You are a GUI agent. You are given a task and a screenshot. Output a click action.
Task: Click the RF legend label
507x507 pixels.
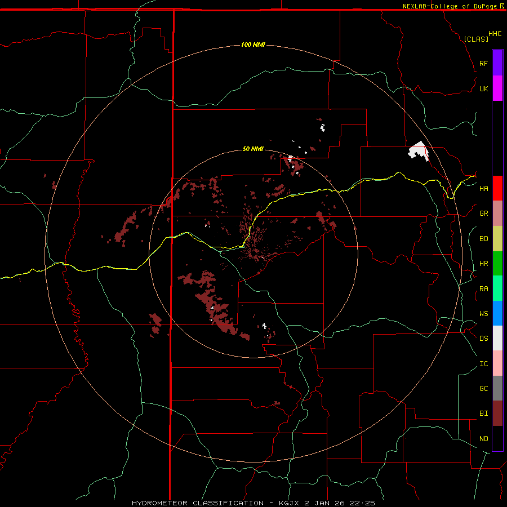[483, 63]
